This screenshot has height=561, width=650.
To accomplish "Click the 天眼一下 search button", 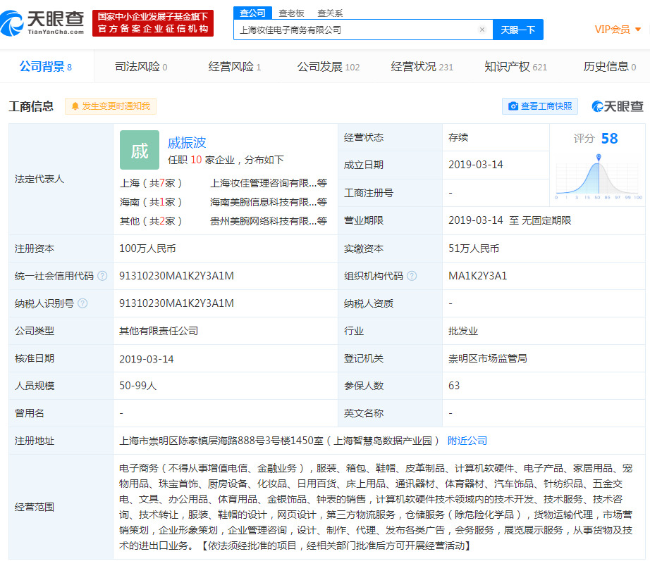I will click(x=517, y=30).
